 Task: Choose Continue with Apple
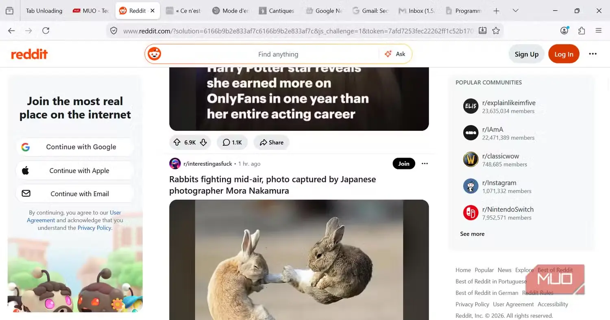[x=75, y=171]
